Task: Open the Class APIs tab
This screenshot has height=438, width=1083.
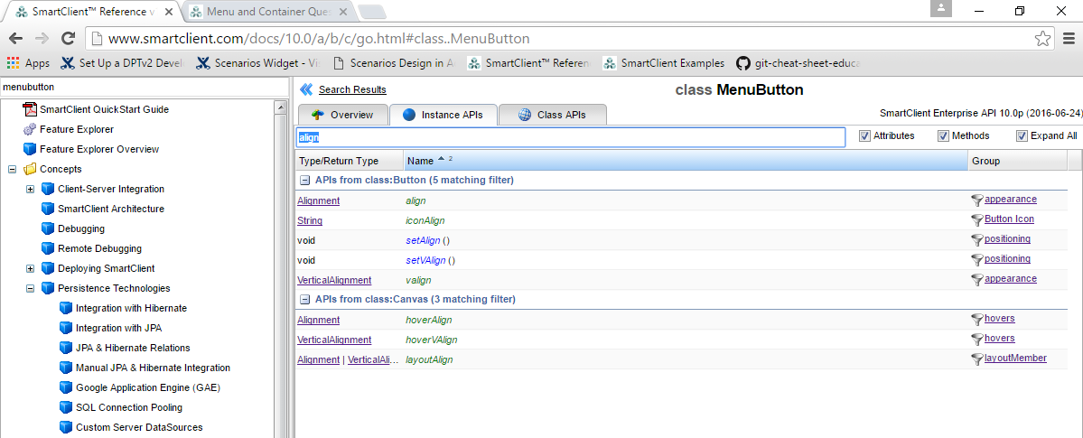Action: point(553,115)
